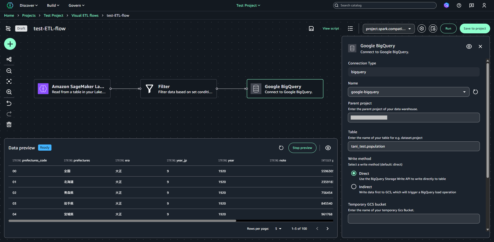The height and width of the screenshot is (242, 494).
Task: Open the schedule calendar icon
Action: 433,28
